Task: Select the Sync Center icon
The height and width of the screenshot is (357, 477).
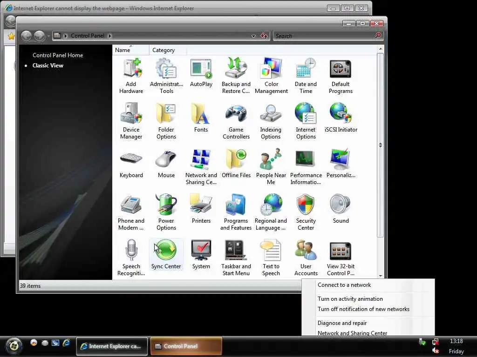Action: [x=166, y=254]
